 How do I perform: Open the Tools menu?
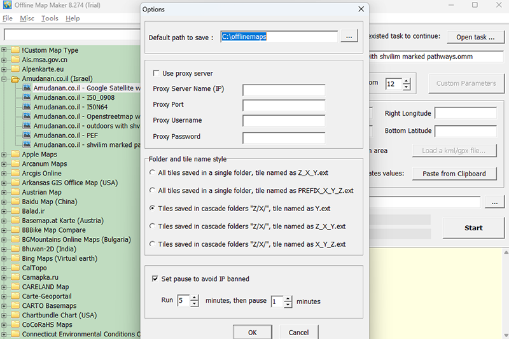[50, 18]
